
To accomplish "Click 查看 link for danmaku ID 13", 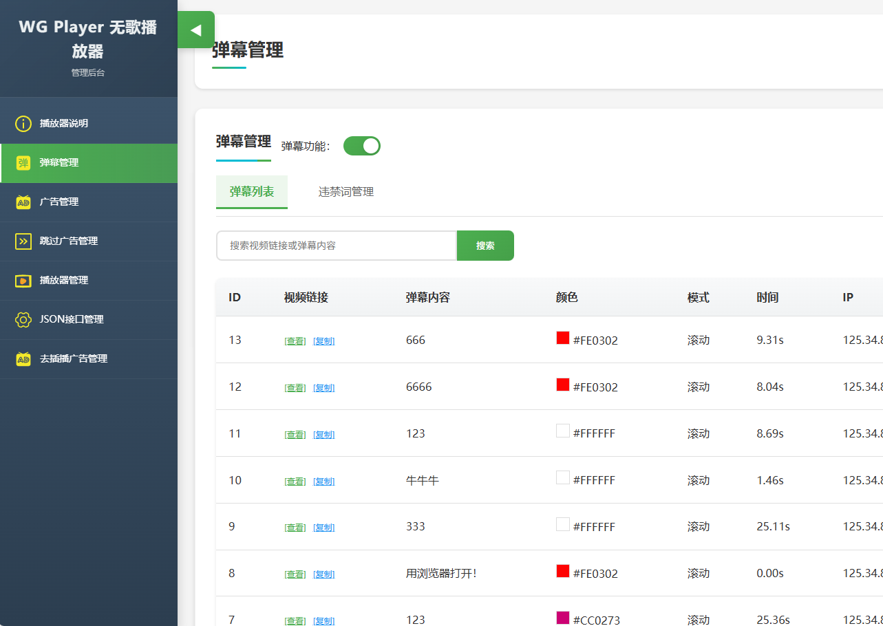I will tap(295, 341).
